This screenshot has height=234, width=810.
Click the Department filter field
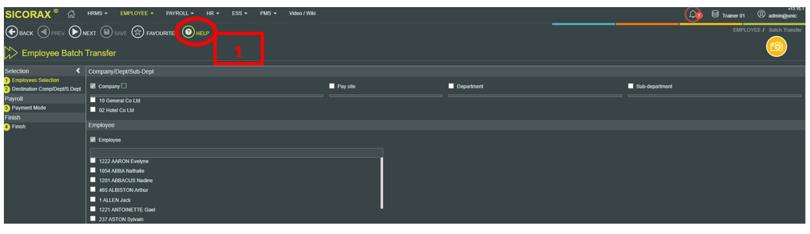535,96
